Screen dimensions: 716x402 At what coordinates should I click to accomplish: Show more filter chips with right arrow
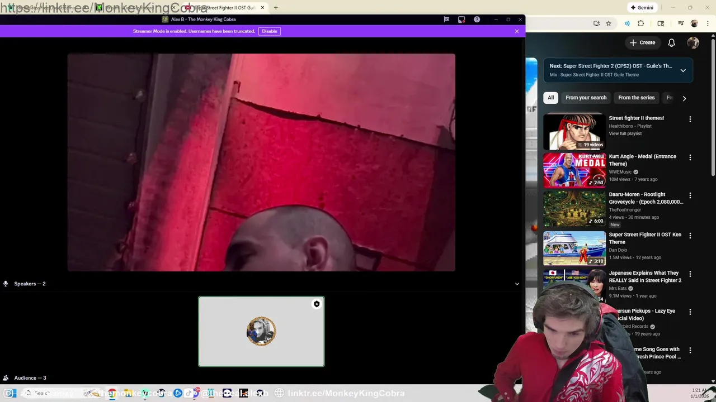tap(684, 98)
